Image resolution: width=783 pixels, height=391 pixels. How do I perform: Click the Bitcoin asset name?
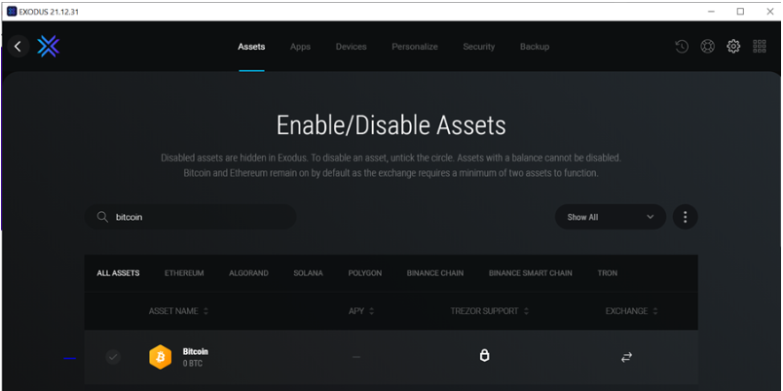point(195,351)
